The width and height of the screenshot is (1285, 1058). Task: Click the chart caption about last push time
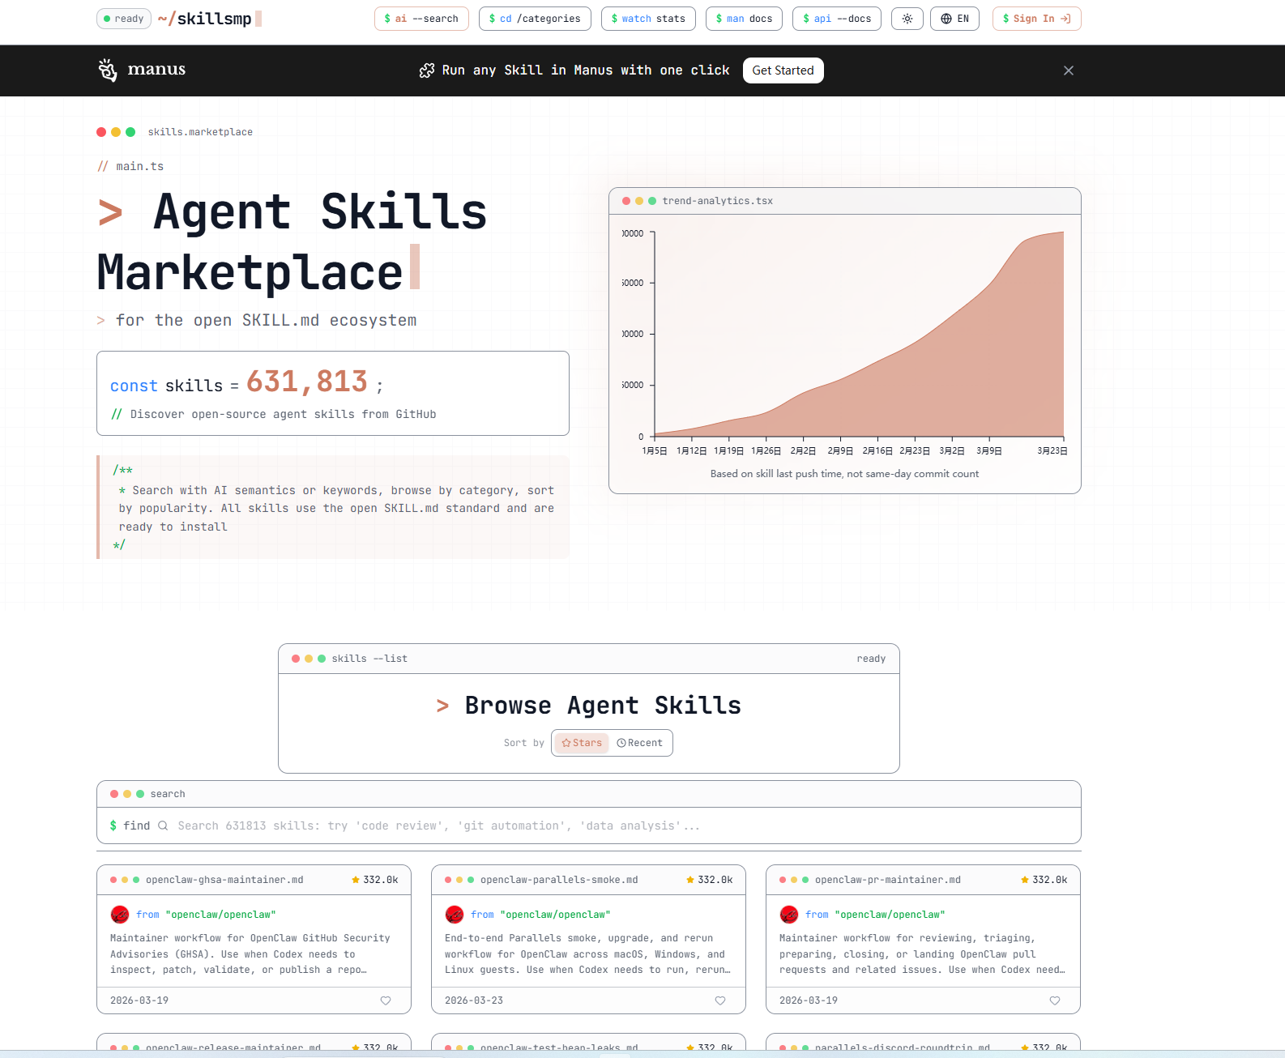pyautogui.click(x=844, y=474)
